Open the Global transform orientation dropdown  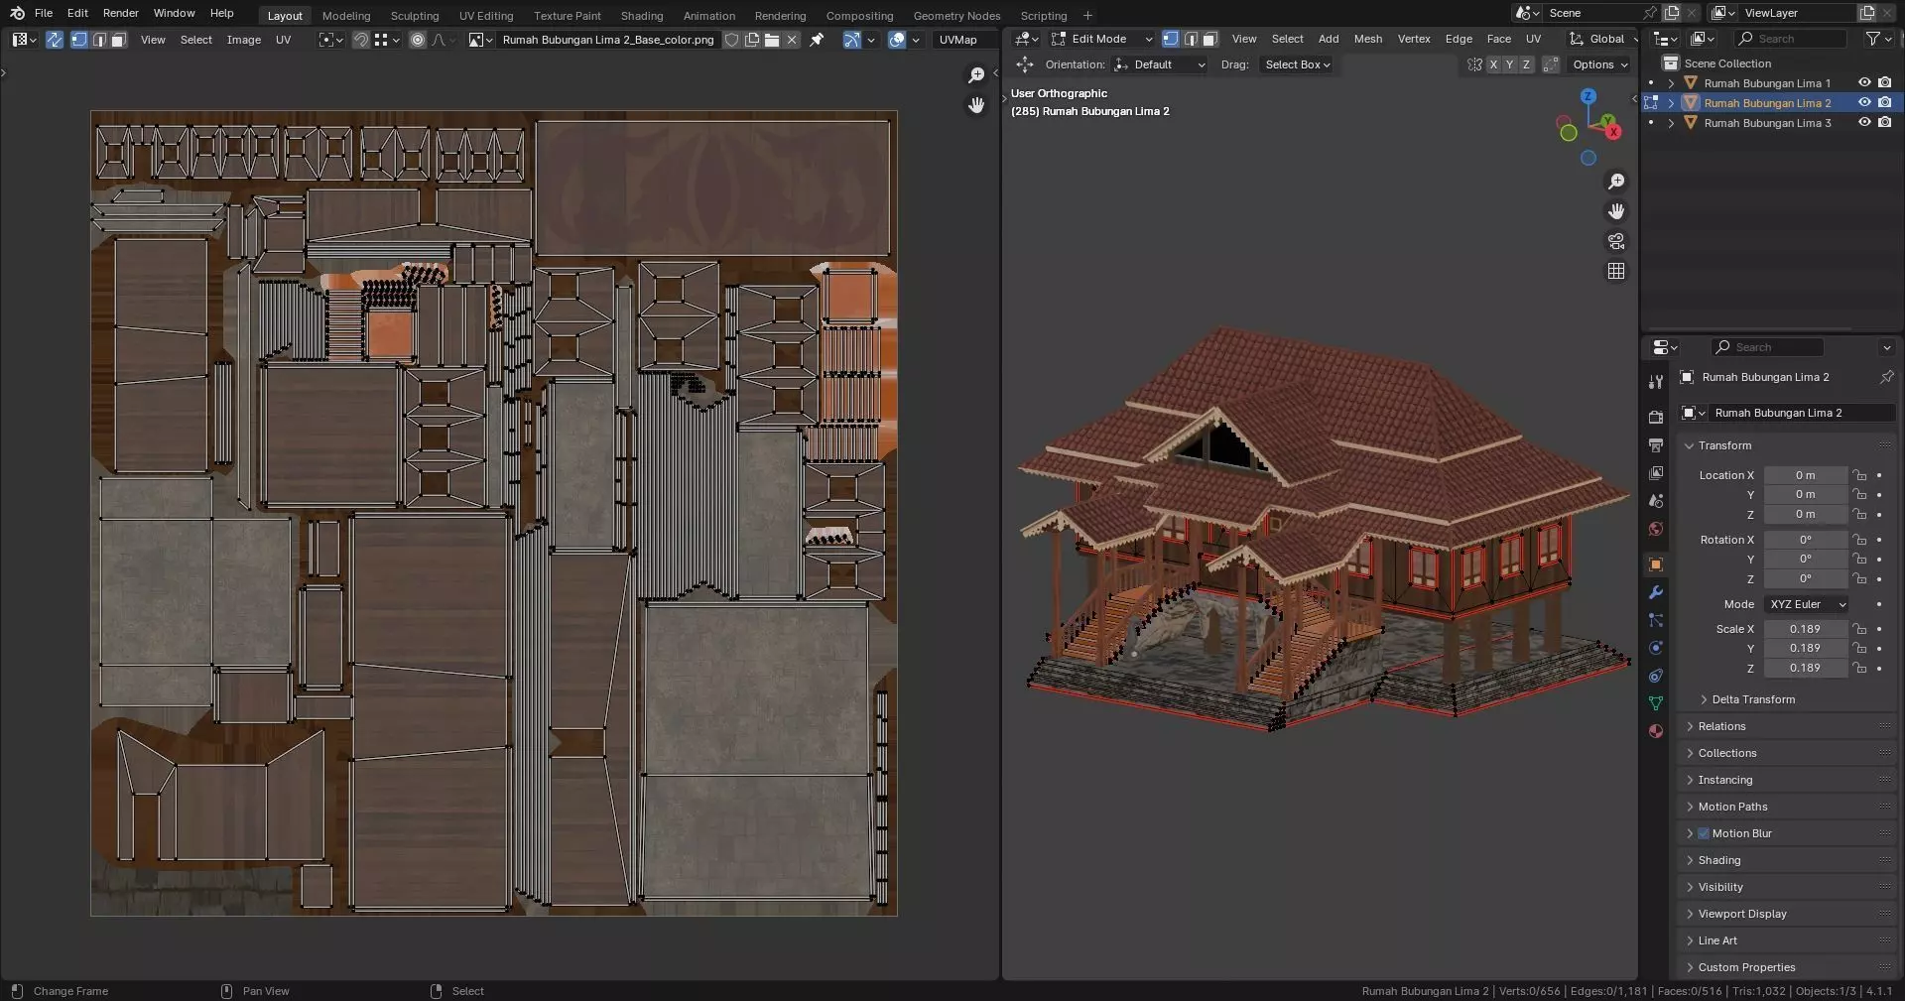click(1601, 39)
